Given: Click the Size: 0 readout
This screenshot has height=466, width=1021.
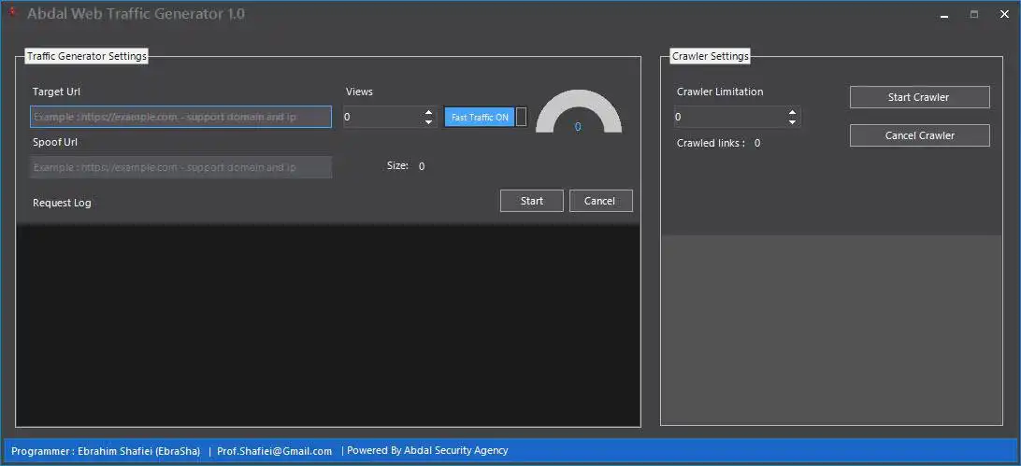Looking at the screenshot, I should pyautogui.click(x=406, y=165).
